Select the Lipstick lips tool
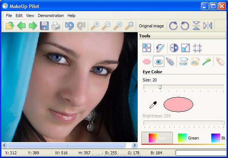 pyautogui.click(x=147, y=61)
